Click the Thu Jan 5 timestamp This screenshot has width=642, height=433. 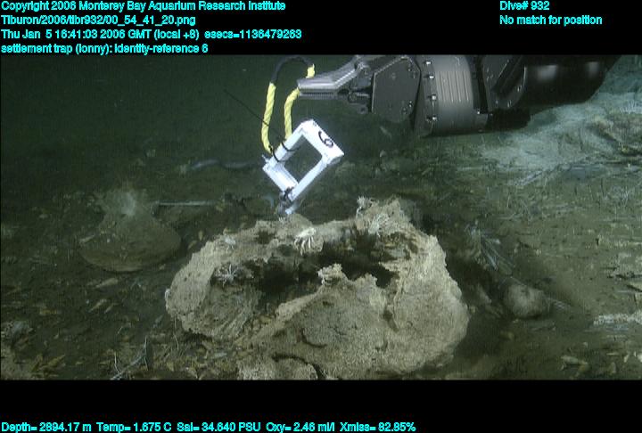(100, 35)
